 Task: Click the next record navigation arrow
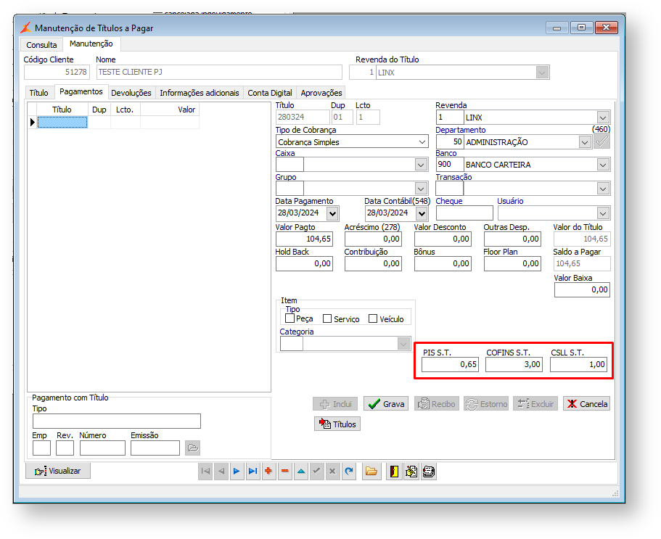tap(237, 472)
